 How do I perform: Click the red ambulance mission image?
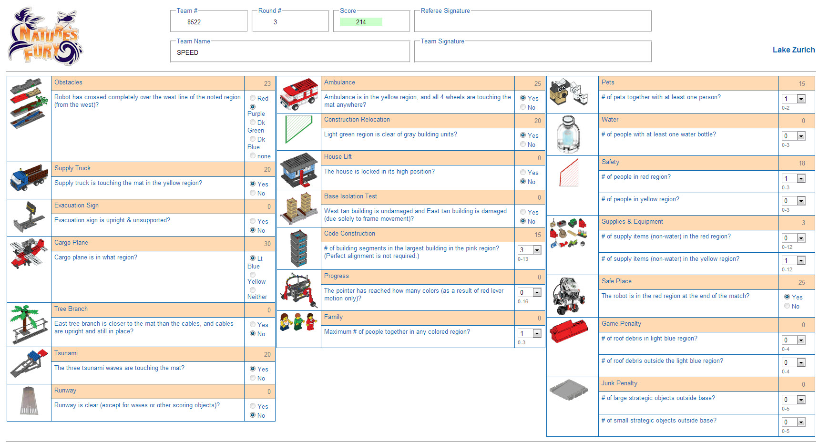click(x=298, y=94)
